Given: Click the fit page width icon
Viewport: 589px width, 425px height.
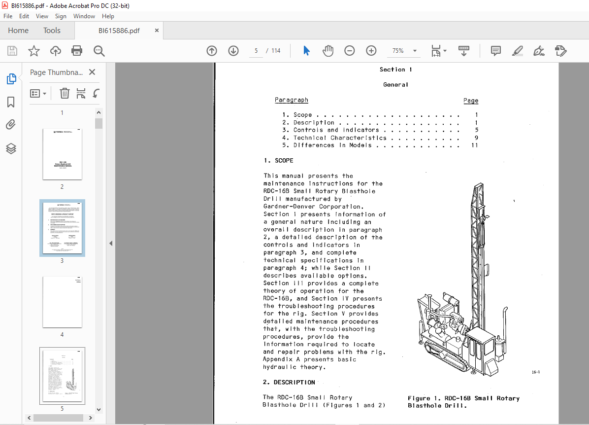Looking at the screenshot, I should coord(436,51).
